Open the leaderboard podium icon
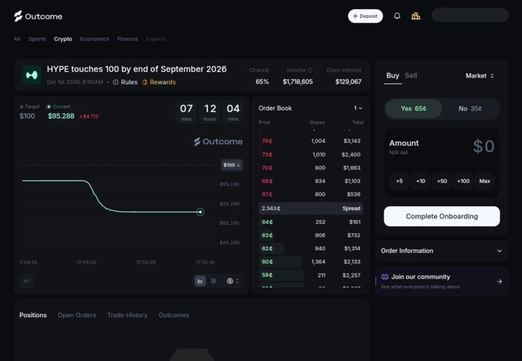 [x=416, y=16]
